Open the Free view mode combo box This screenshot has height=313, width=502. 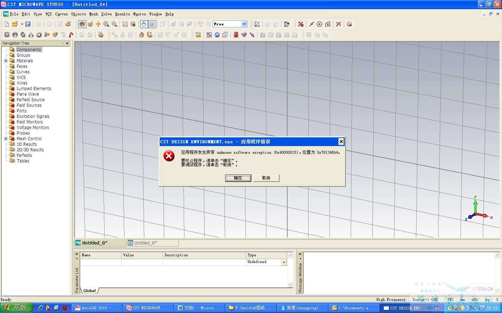coord(230,24)
